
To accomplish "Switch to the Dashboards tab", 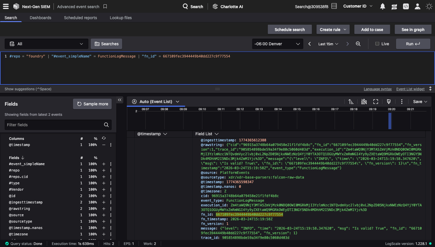I will click(x=40, y=18).
